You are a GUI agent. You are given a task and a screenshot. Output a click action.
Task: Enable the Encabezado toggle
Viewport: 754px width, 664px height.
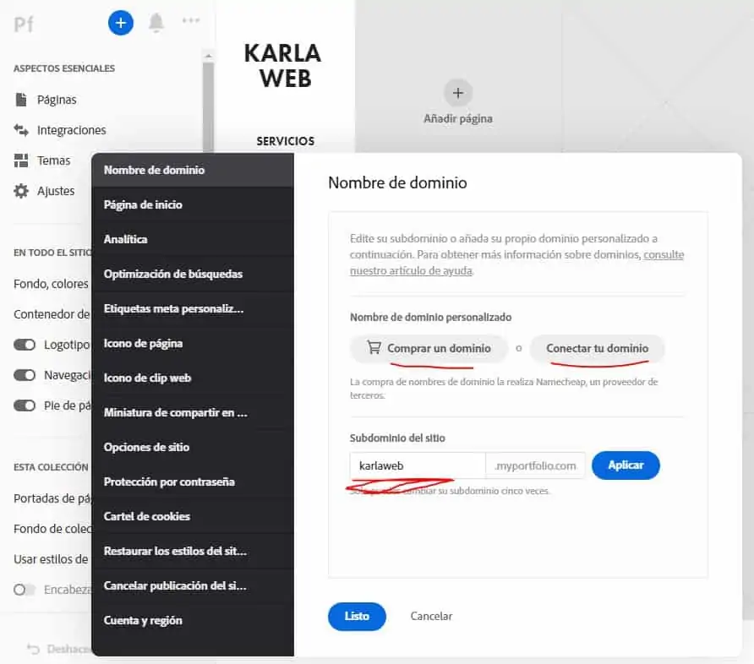tap(25, 590)
